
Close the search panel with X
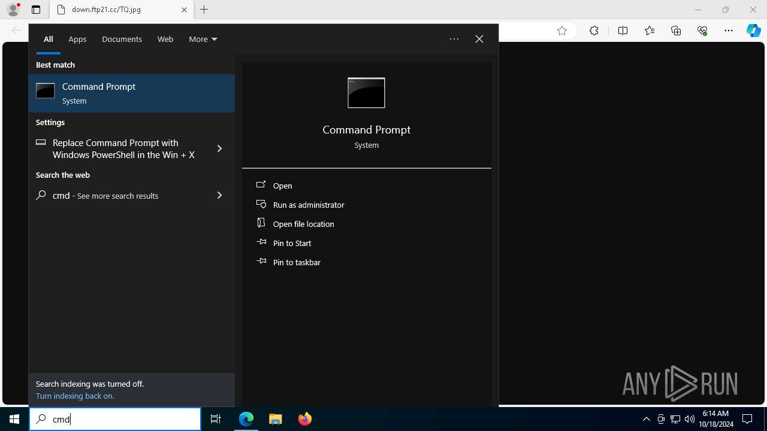pyautogui.click(x=479, y=39)
